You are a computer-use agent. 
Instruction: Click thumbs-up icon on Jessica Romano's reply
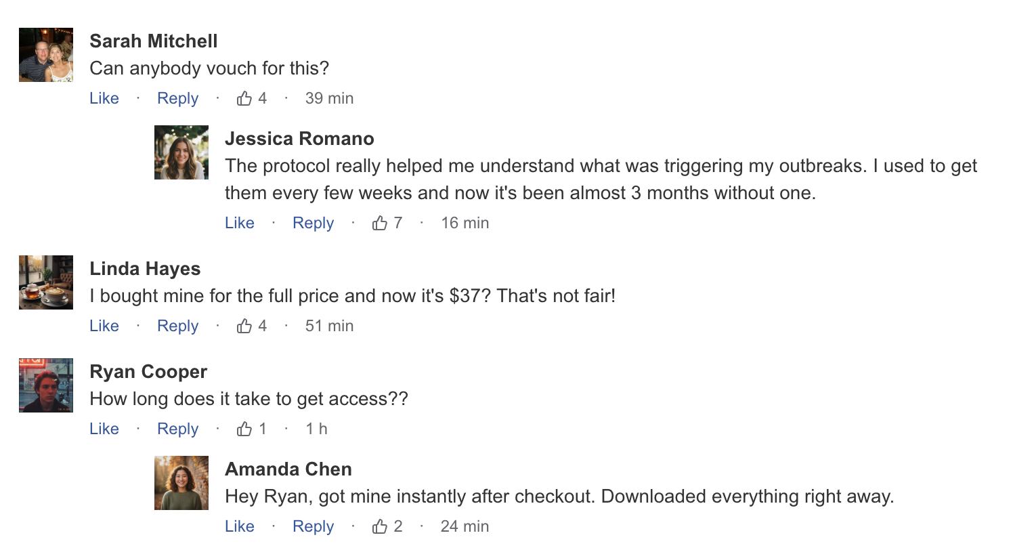coord(380,224)
